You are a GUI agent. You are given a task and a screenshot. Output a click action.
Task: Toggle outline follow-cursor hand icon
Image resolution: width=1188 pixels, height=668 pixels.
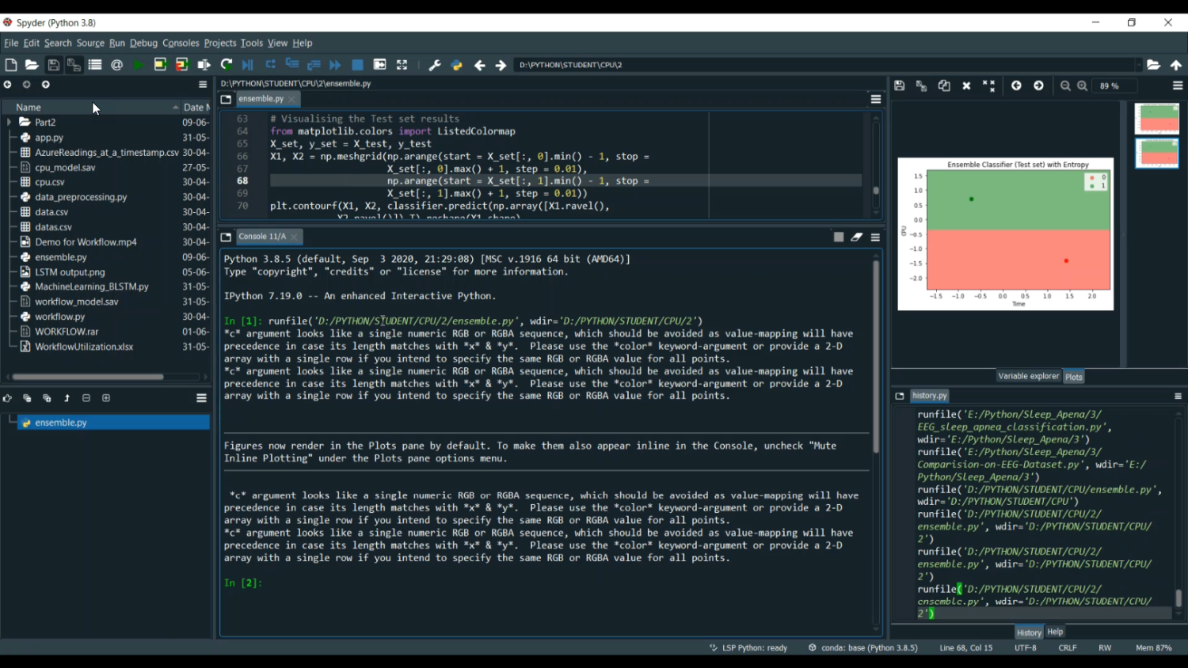[7, 398]
